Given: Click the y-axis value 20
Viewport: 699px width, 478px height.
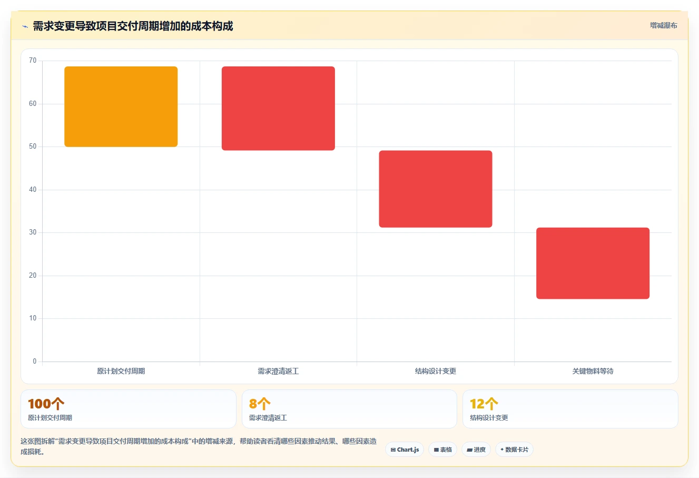Looking at the screenshot, I should click(33, 276).
